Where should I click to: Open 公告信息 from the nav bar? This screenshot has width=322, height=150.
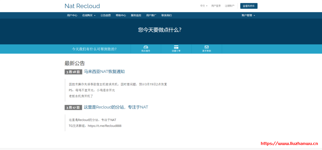(106, 15)
